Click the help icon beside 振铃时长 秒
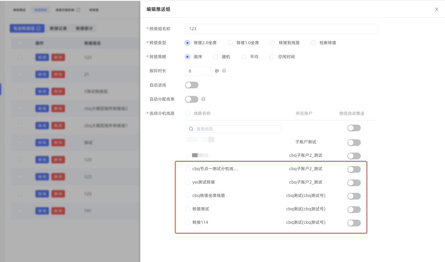Screen dimensions: 445x262 224,71
